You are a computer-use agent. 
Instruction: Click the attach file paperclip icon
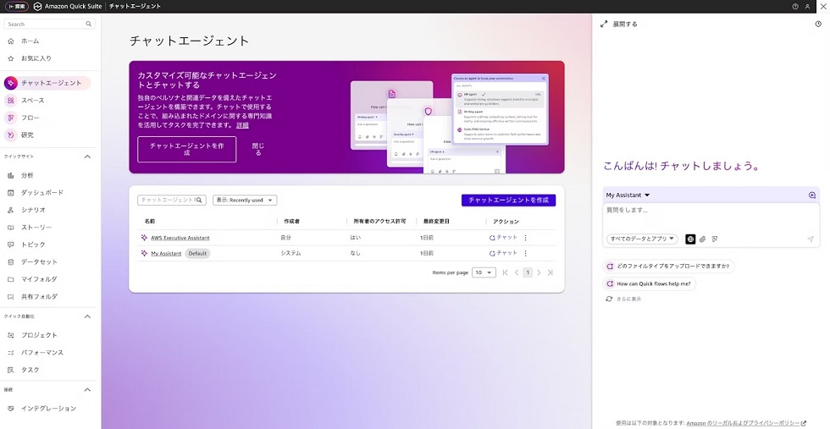703,239
